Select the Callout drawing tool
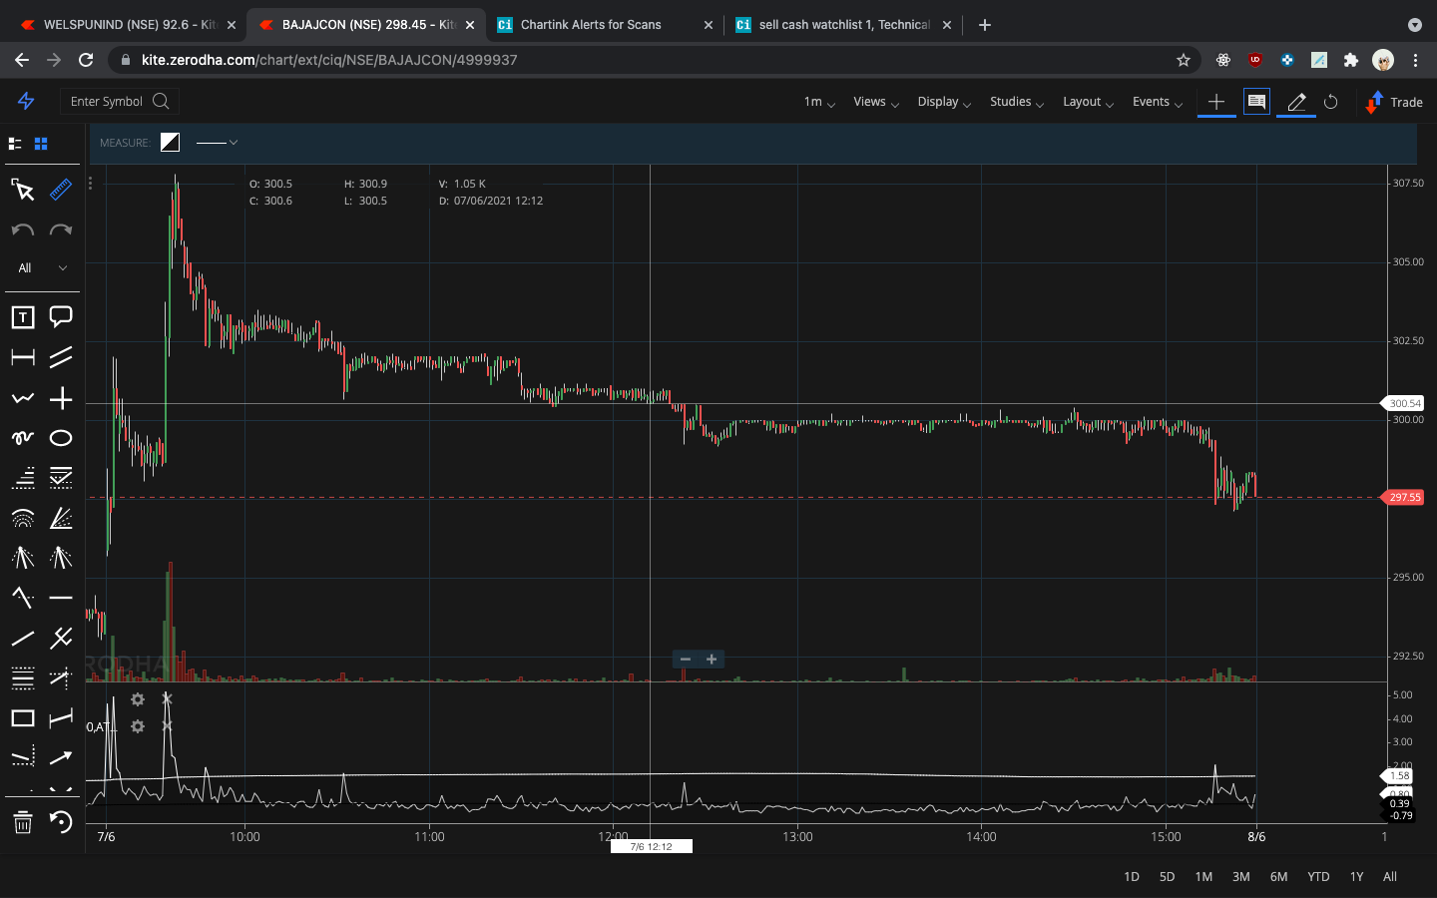Screen dimensions: 1437x898 click(x=61, y=317)
